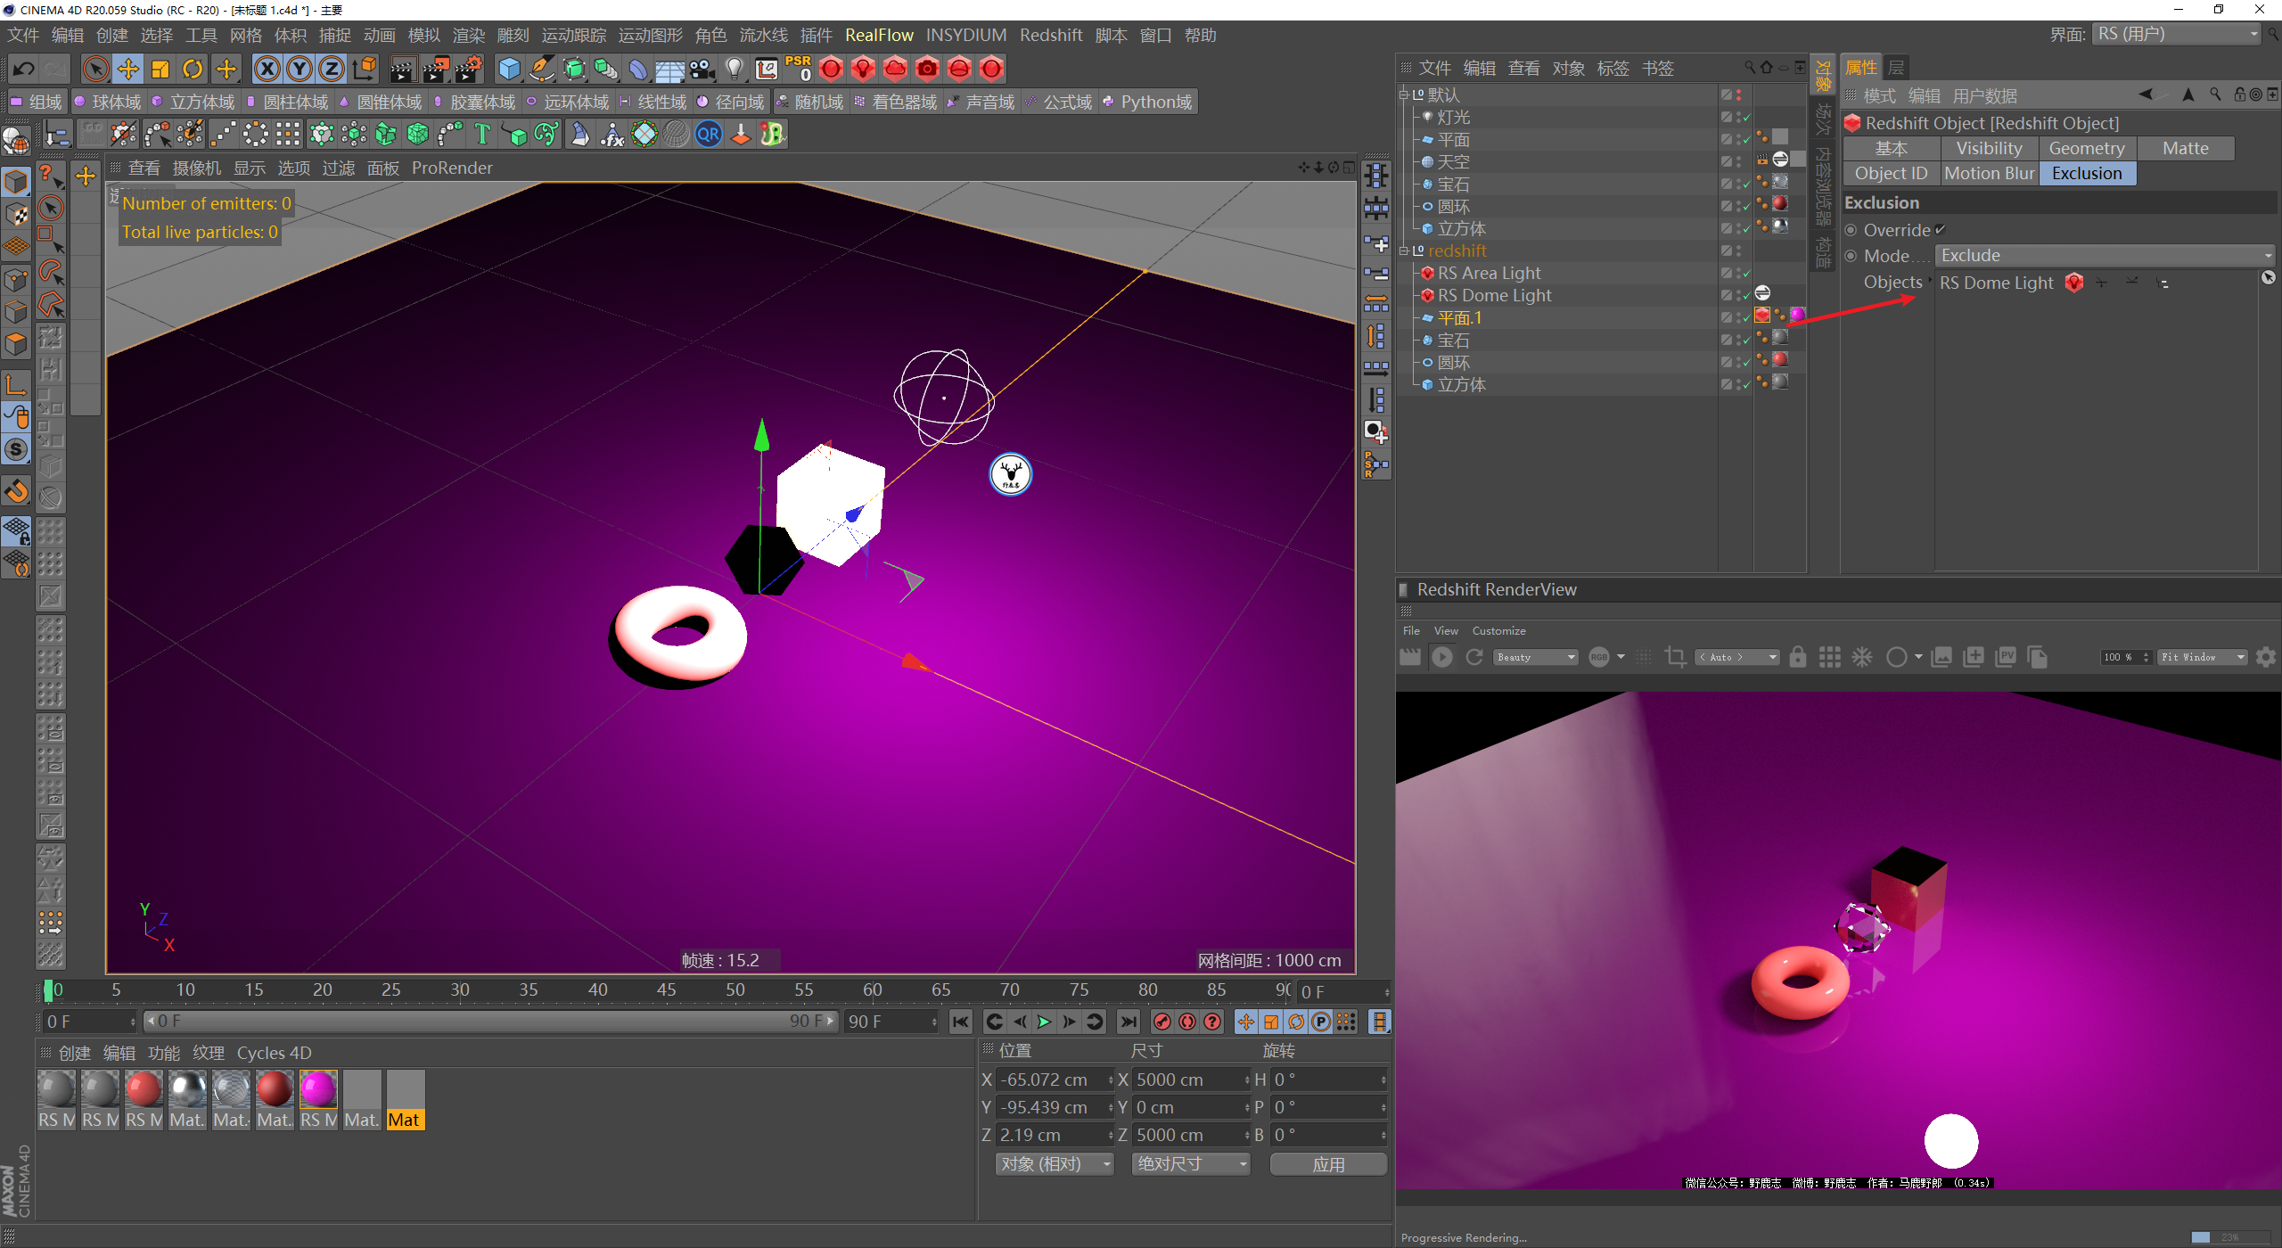
Task: Switch to the Visibility tab
Action: 1989,148
